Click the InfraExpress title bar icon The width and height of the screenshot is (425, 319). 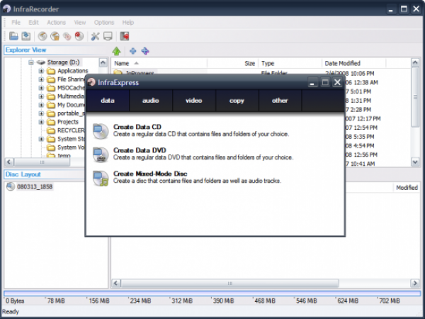91,82
